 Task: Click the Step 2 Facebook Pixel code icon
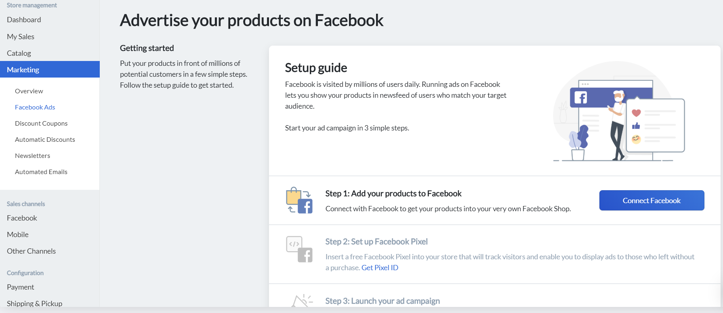[299, 249]
